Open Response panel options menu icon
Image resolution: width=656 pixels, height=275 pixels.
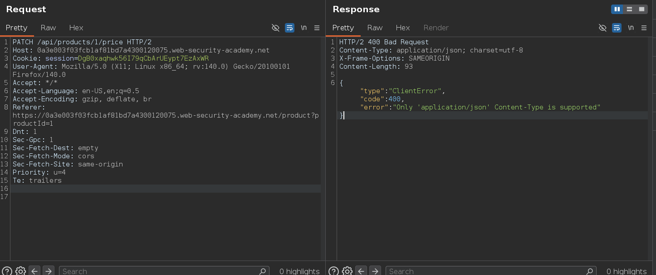pos(644,28)
